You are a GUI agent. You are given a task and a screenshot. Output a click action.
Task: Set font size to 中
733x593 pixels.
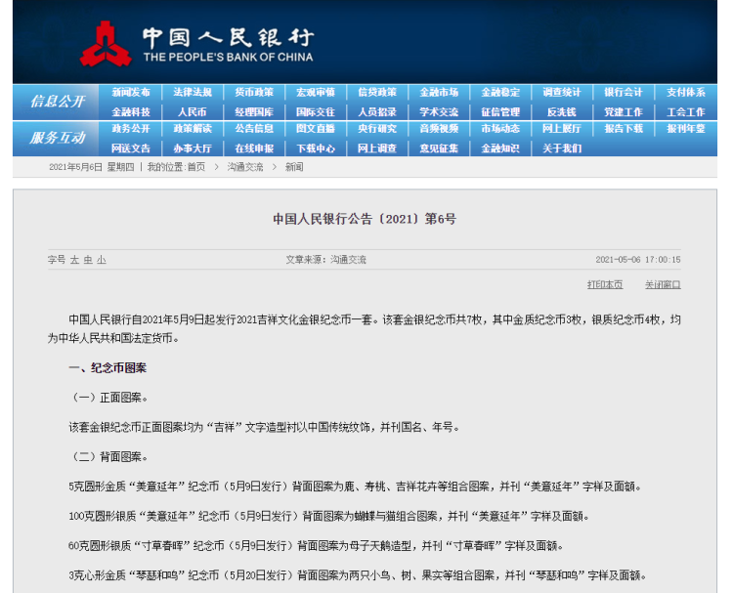coord(88,260)
